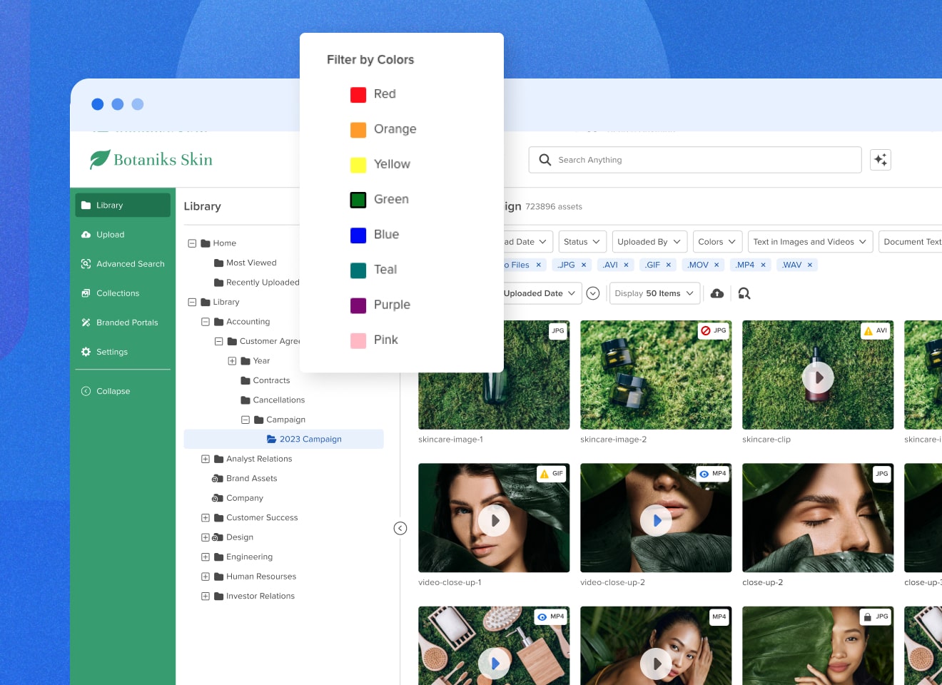Screen dimensions: 942x685
Task: Select the Purple color swatch
Action: click(x=358, y=305)
